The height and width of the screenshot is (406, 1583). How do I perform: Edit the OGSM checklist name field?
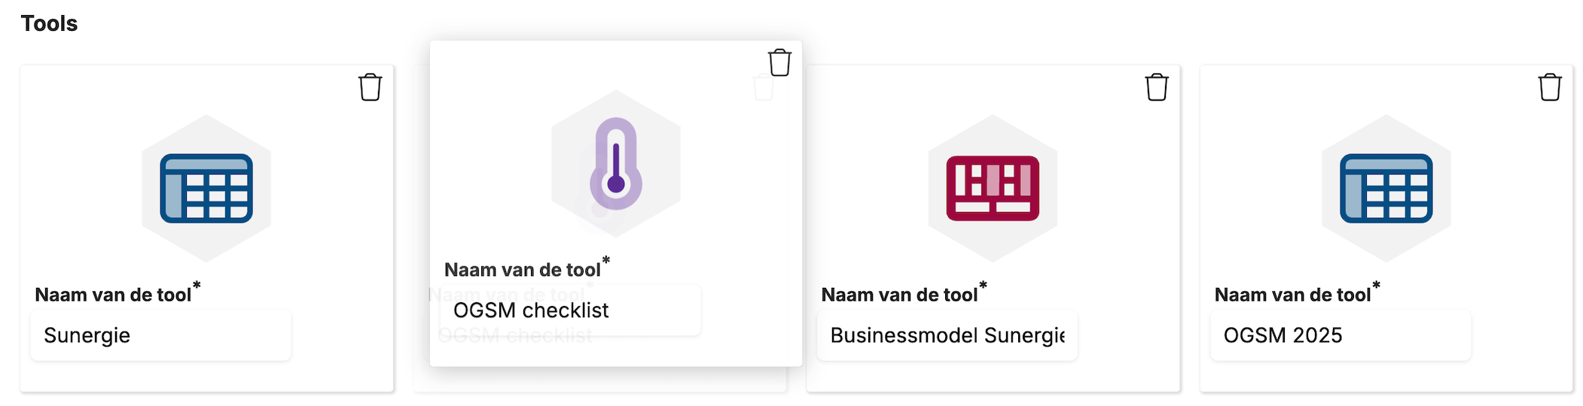[570, 311]
